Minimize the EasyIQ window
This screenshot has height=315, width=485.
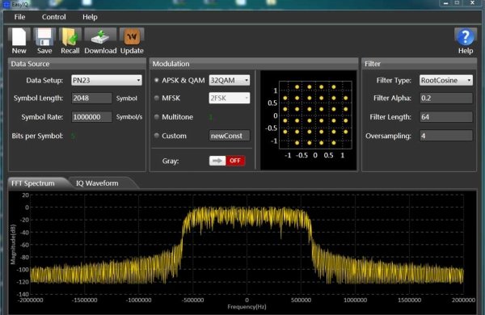(x=445, y=3)
